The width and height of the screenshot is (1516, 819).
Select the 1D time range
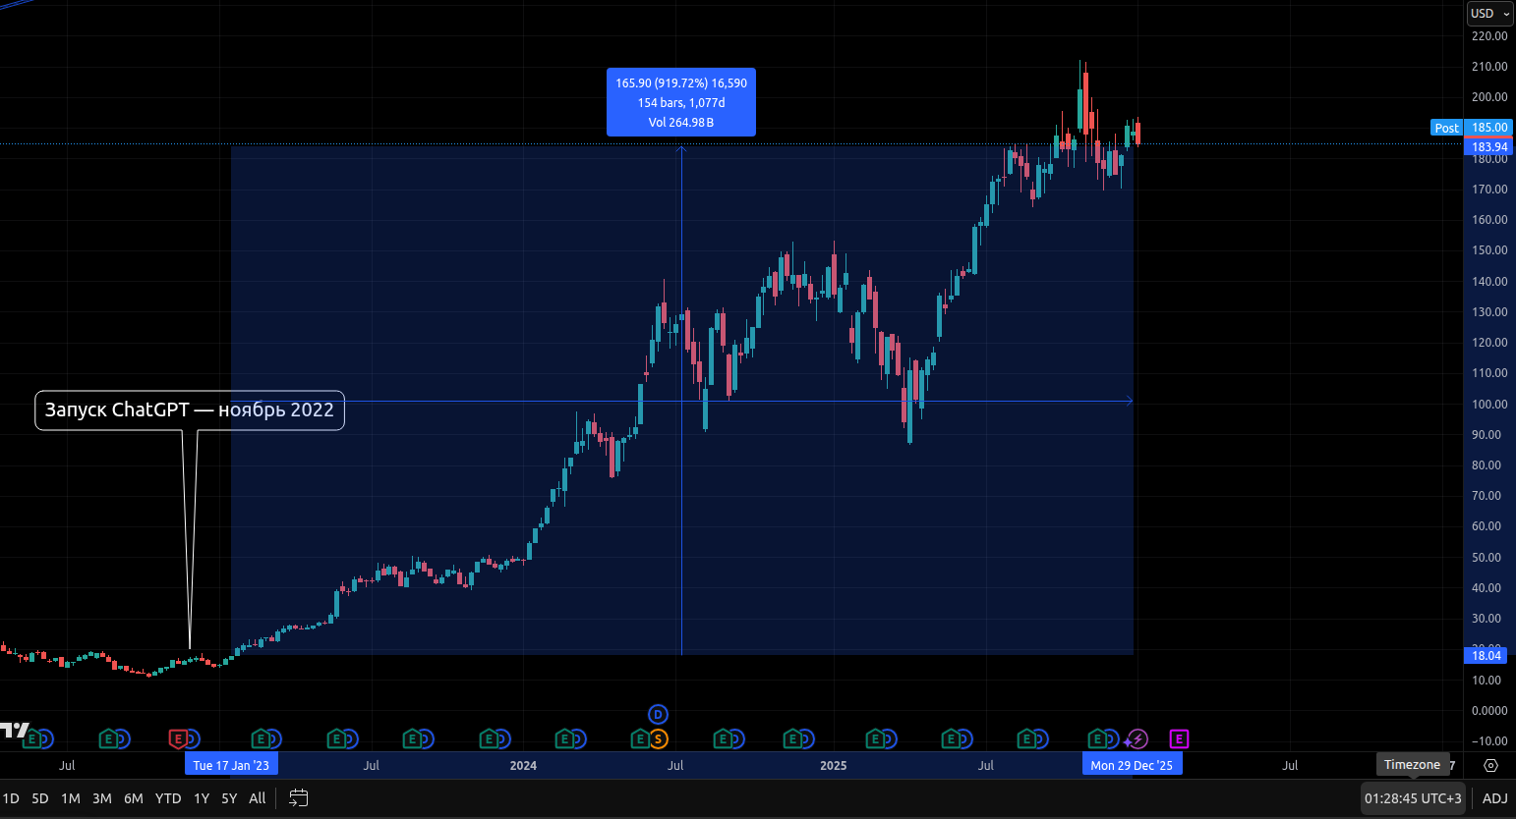(x=11, y=798)
